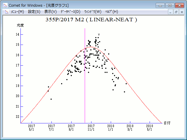Click the 2017 11/1 date tick label

click(91, 128)
